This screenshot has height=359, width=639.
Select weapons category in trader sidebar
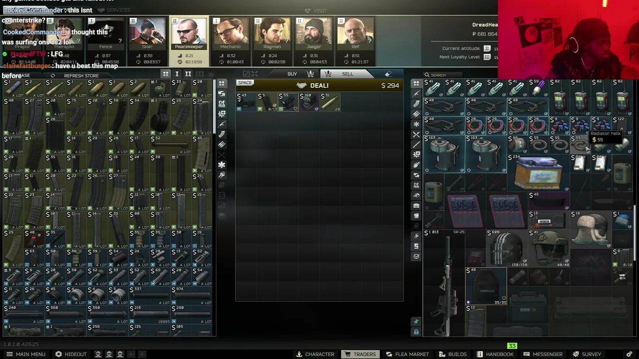(x=222, y=124)
